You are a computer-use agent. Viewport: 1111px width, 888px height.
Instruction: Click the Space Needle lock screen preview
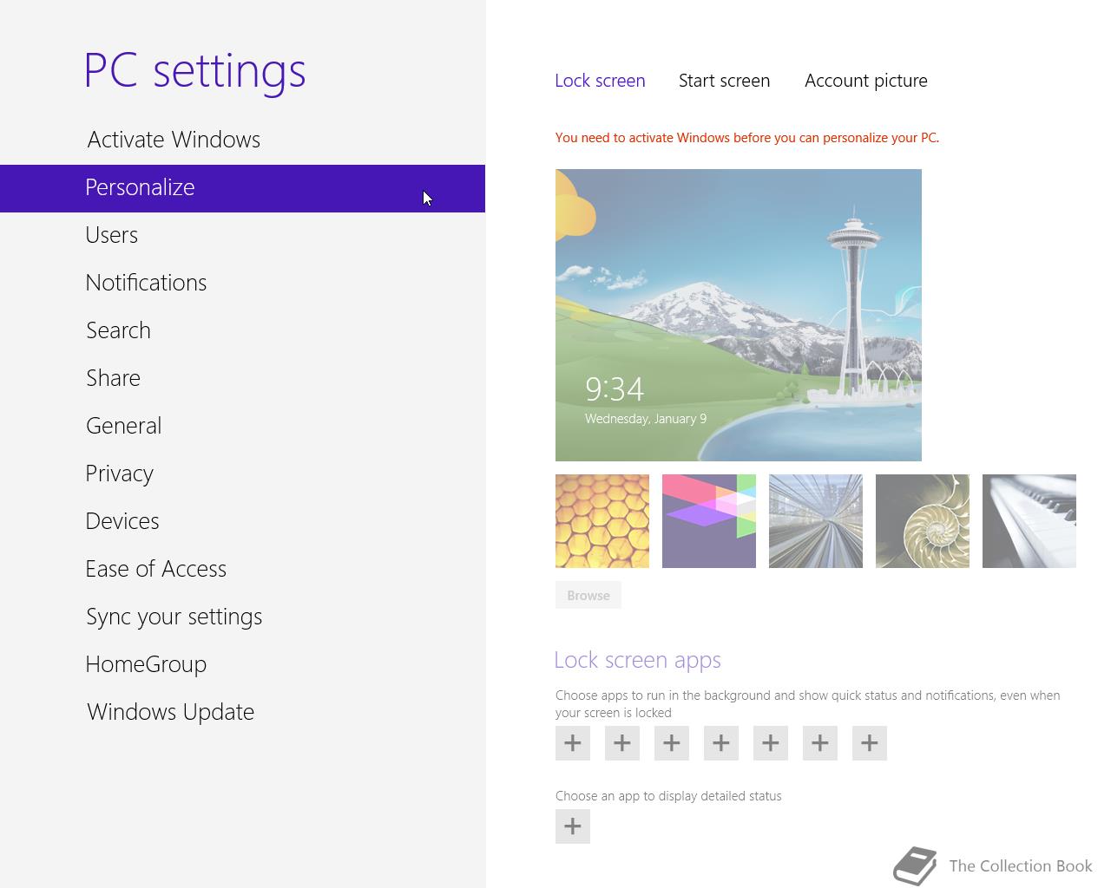pyautogui.click(x=739, y=315)
